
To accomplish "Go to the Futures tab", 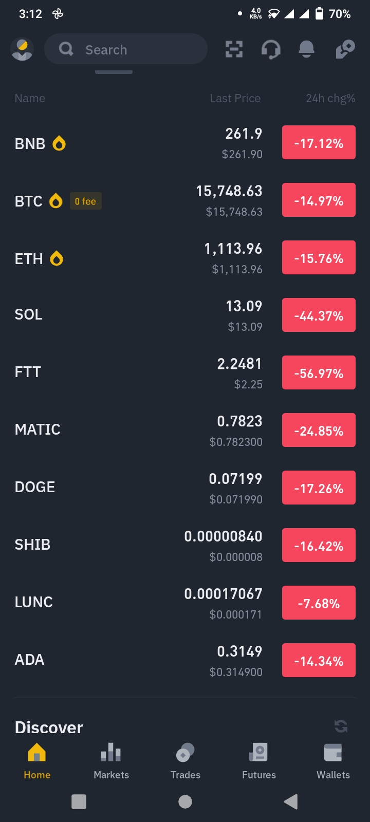I will (259, 761).
